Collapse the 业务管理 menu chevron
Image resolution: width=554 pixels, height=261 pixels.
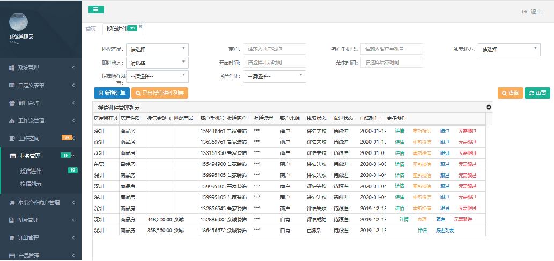[x=73, y=156]
